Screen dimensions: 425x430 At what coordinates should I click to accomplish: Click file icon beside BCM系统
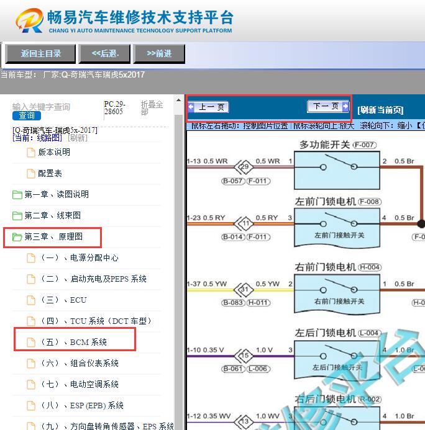point(30,343)
